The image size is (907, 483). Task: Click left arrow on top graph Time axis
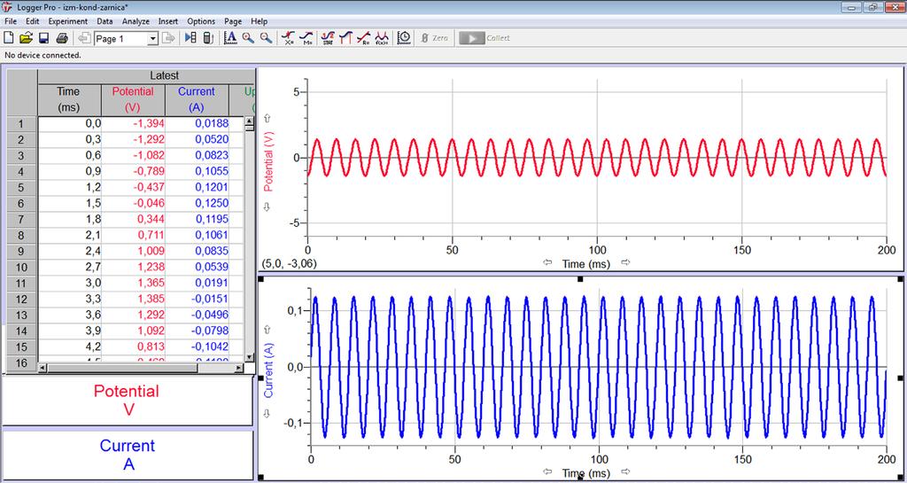click(547, 262)
